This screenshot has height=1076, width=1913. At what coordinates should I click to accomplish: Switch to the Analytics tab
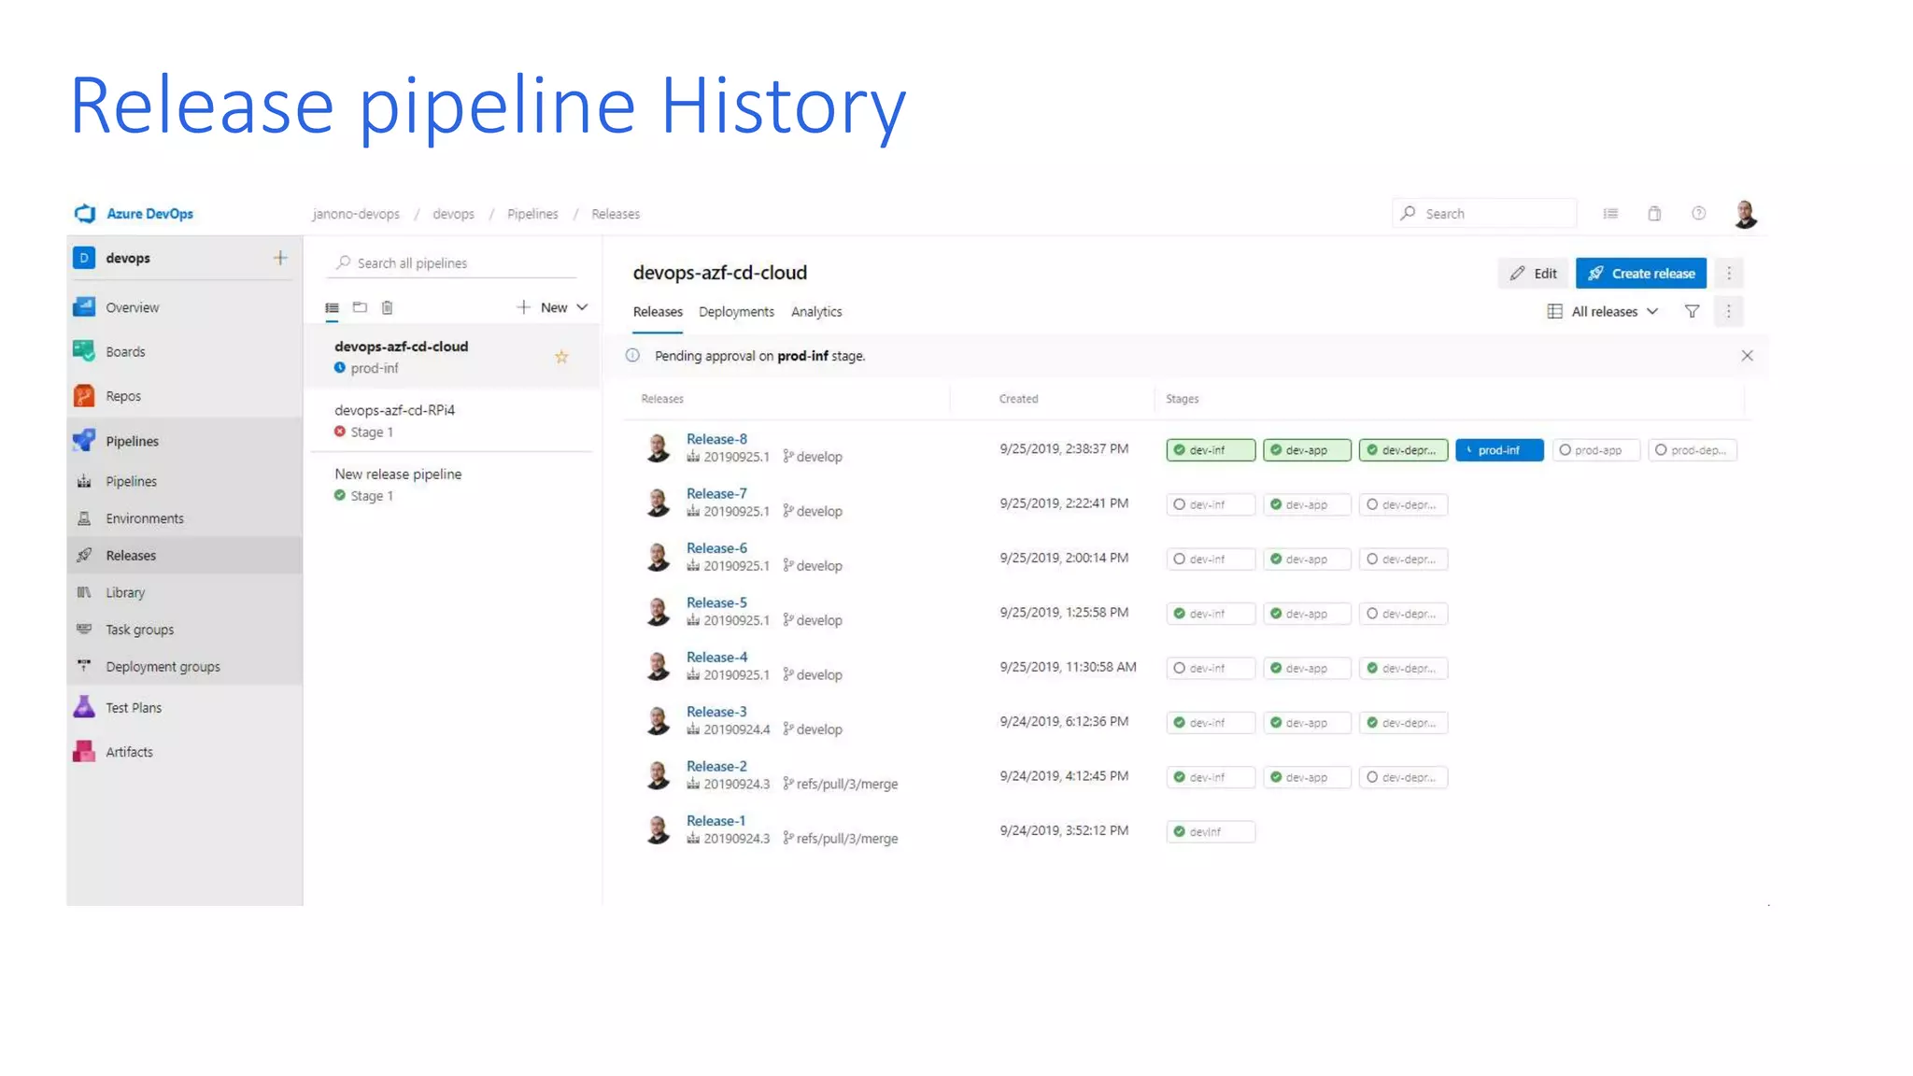coord(816,312)
